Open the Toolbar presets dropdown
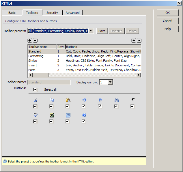 pyautogui.click(x=91, y=31)
